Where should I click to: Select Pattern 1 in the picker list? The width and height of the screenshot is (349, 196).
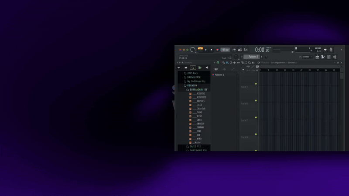click(219, 75)
